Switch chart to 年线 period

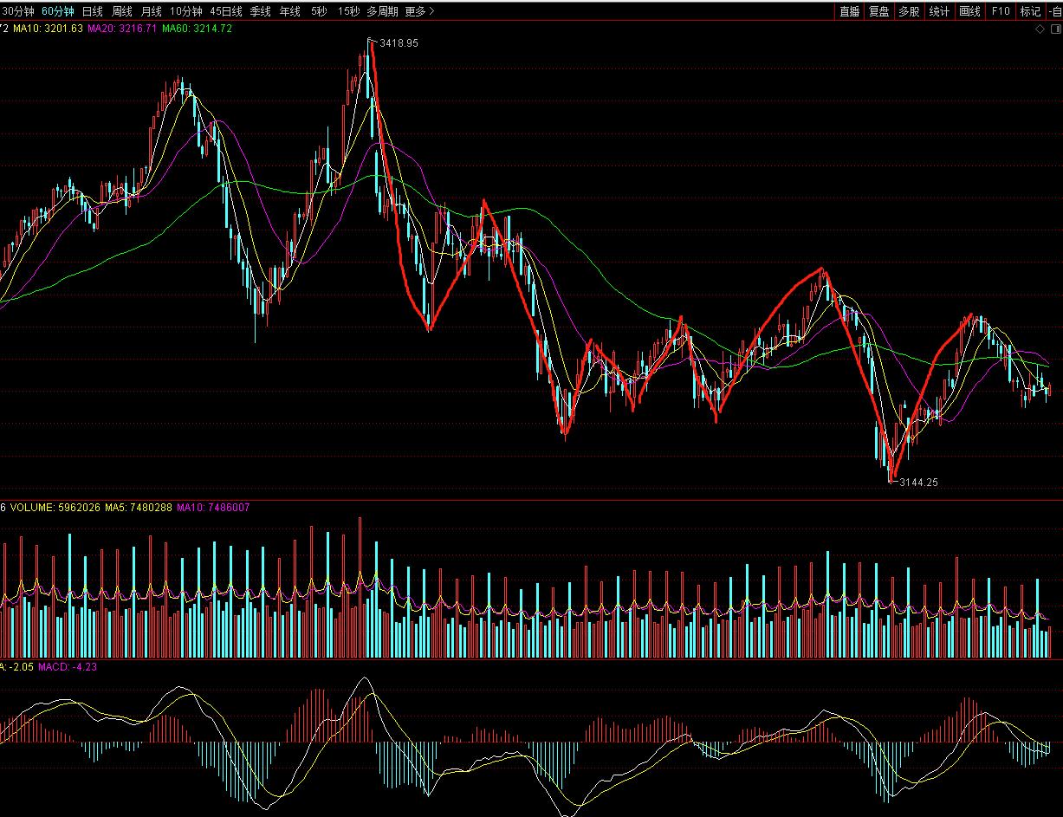click(x=289, y=11)
